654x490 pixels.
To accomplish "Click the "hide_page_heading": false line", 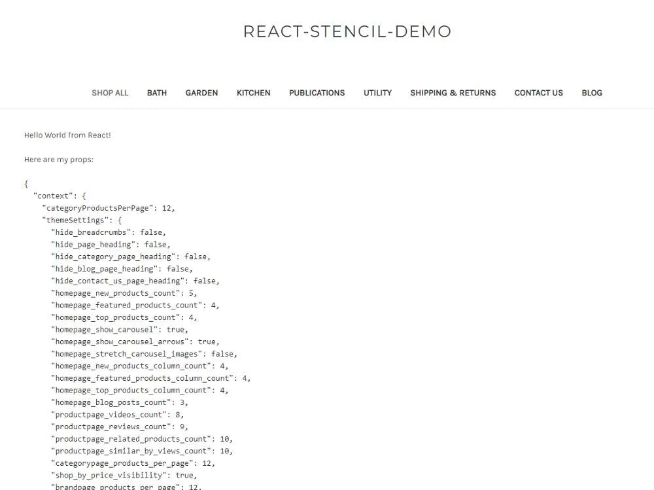I will (x=111, y=244).
